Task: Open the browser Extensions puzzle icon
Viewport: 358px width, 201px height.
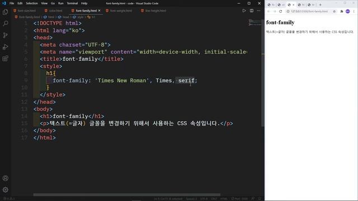Action: pyautogui.click(x=342, y=11)
